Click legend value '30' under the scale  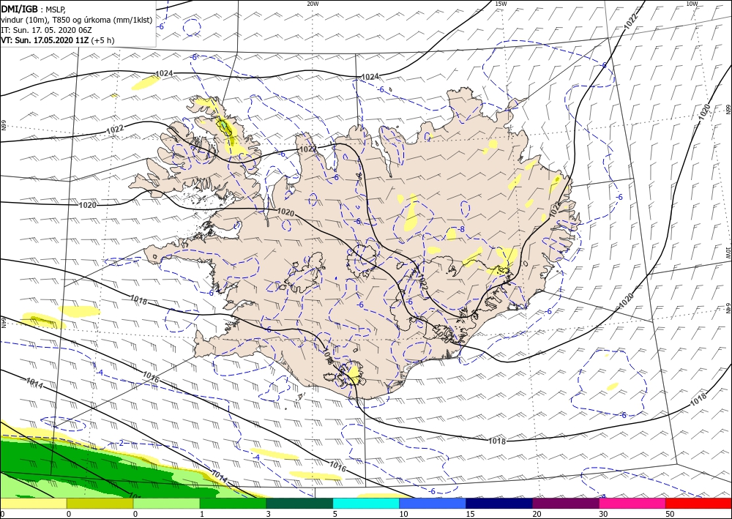click(x=603, y=514)
